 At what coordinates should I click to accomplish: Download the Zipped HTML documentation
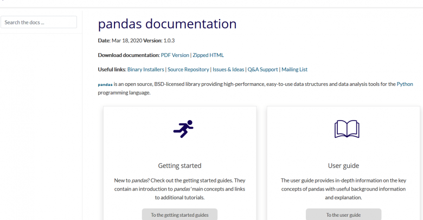pyautogui.click(x=208, y=55)
